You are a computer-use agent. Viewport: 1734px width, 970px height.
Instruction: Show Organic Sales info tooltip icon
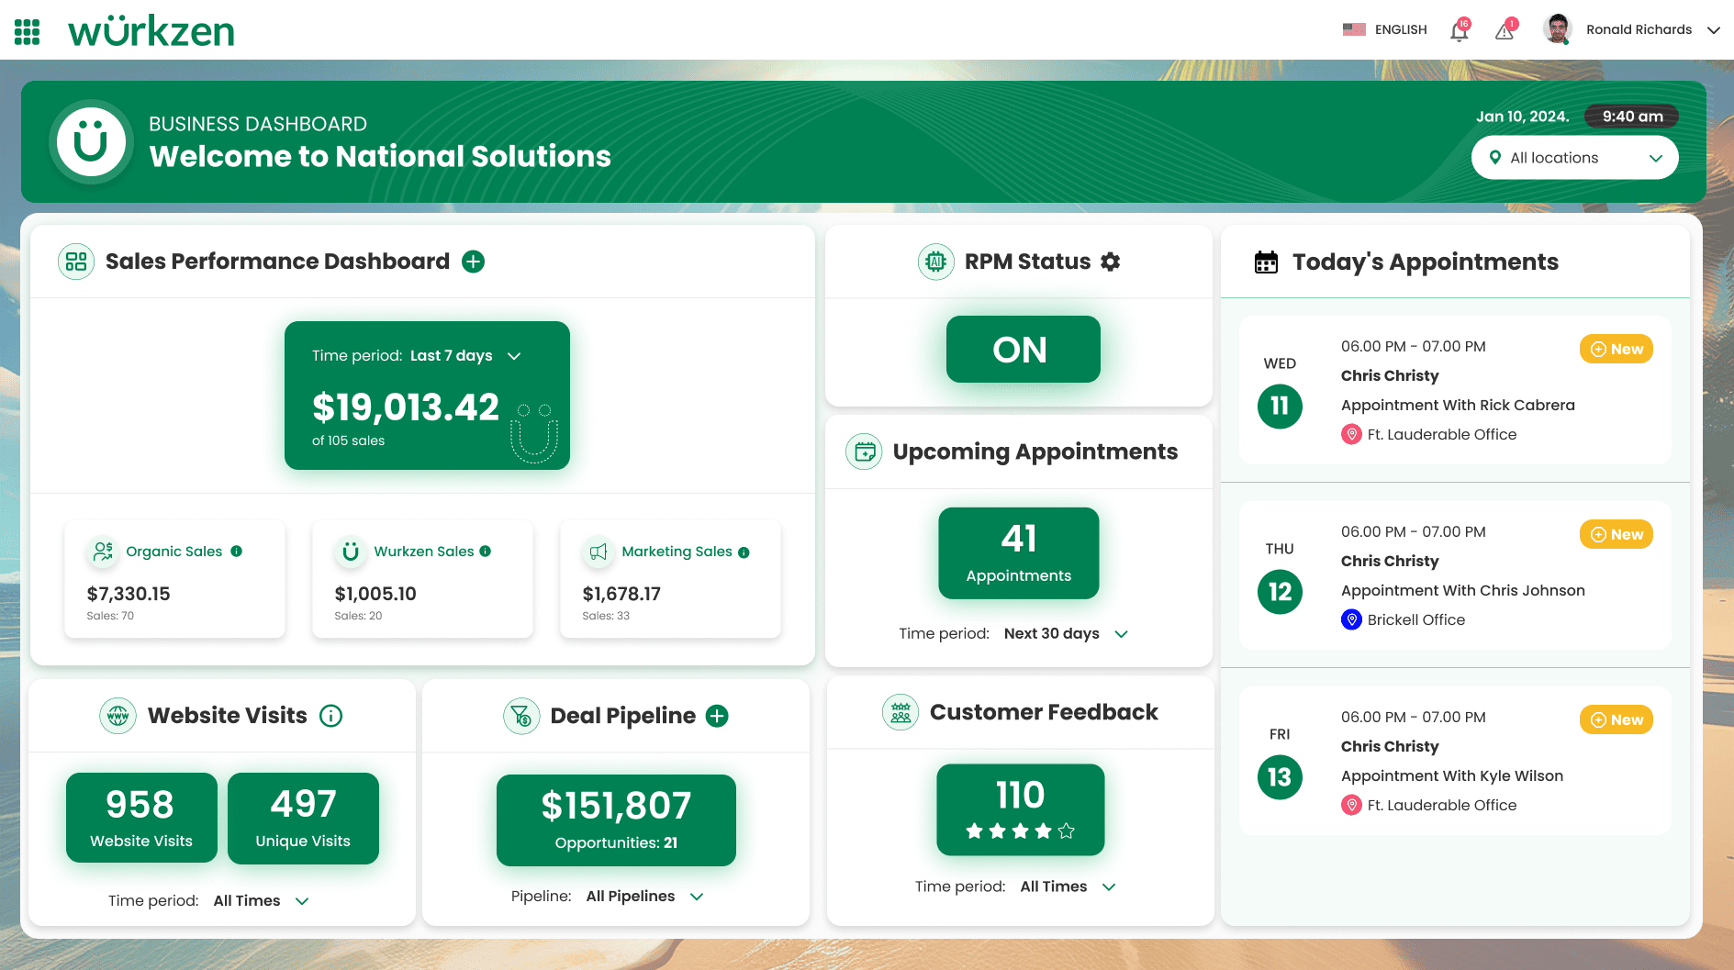pos(236,552)
